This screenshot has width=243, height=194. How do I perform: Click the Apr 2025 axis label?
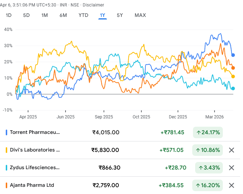(28, 117)
